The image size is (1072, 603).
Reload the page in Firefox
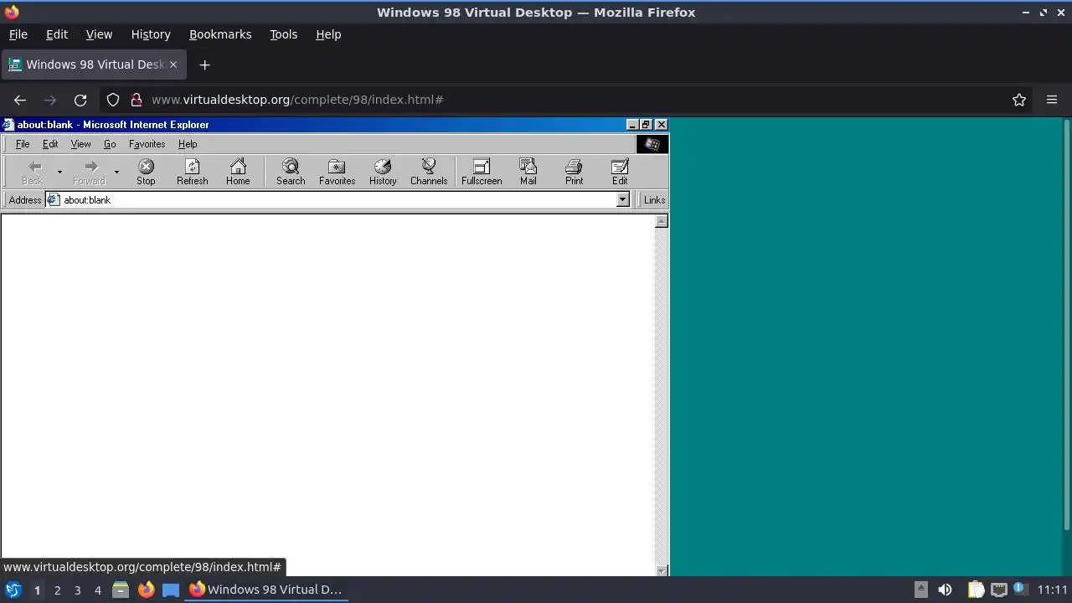point(80,100)
